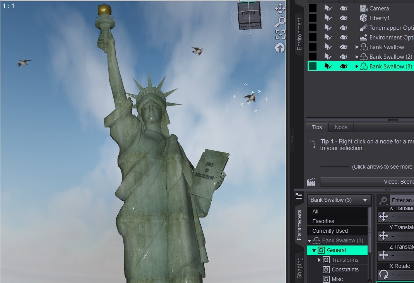This screenshot has height=283, width=414.
Task: Open the Bank Swallow (3) selection dropdown
Action: coord(339,200)
